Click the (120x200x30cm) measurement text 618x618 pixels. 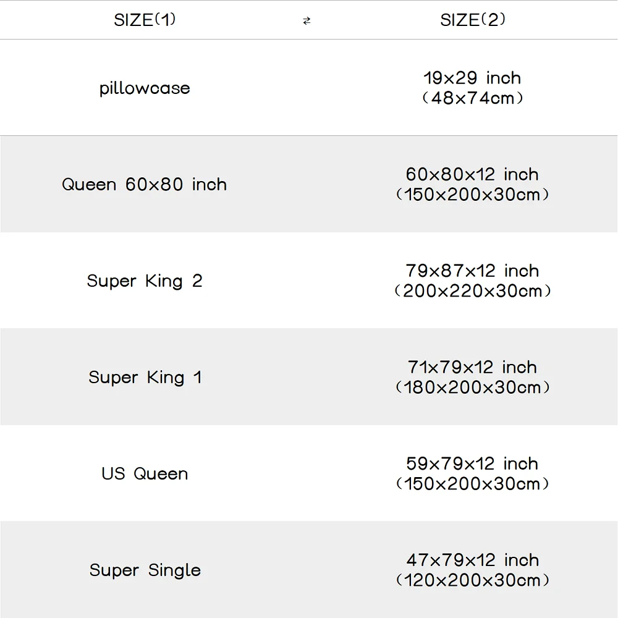[472, 580]
